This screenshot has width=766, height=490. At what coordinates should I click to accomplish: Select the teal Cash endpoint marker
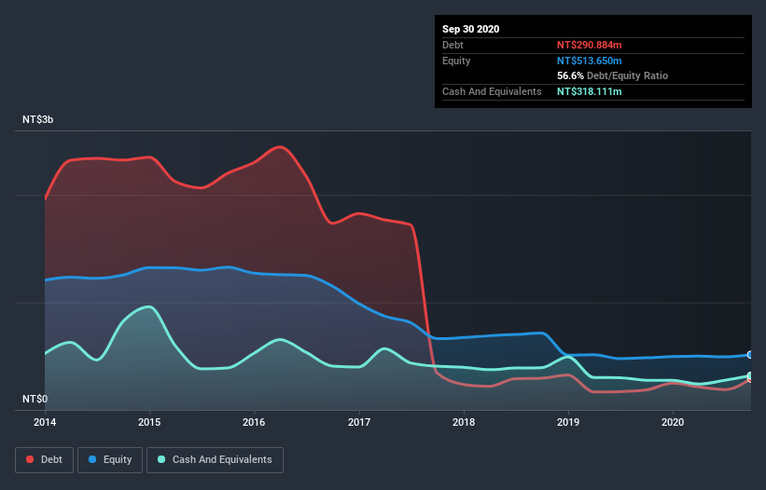click(750, 375)
